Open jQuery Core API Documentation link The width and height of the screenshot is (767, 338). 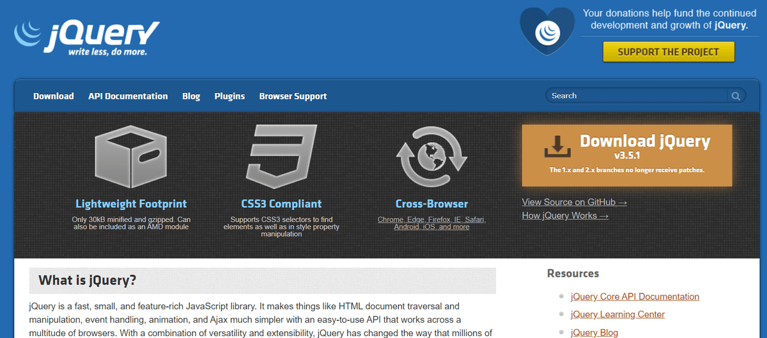tap(635, 297)
